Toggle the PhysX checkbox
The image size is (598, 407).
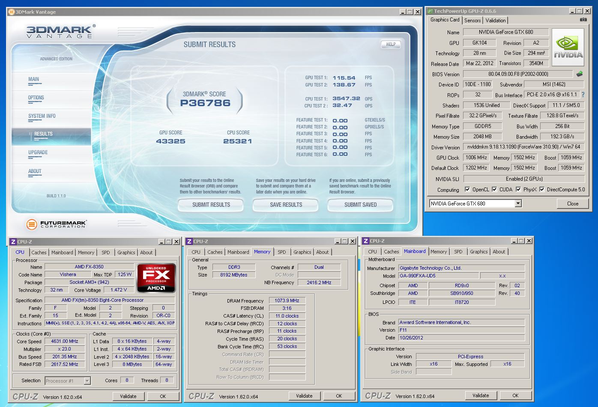pos(518,190)
